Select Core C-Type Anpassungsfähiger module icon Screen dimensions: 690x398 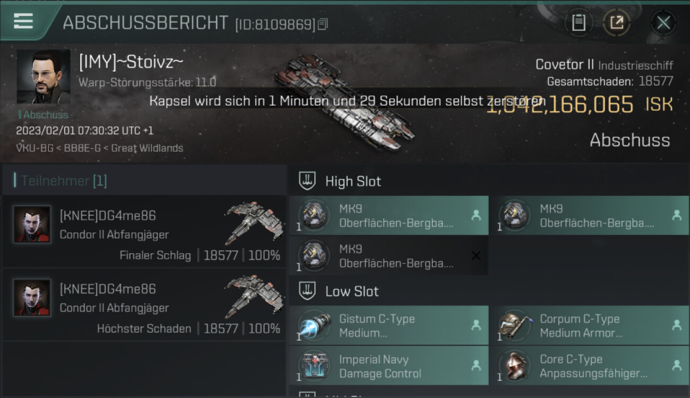pos(514,366)
